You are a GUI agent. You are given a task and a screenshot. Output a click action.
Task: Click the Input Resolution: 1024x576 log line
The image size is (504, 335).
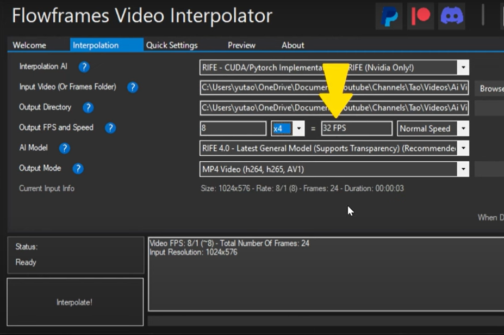pyautogui.click(x=193, y=252)
